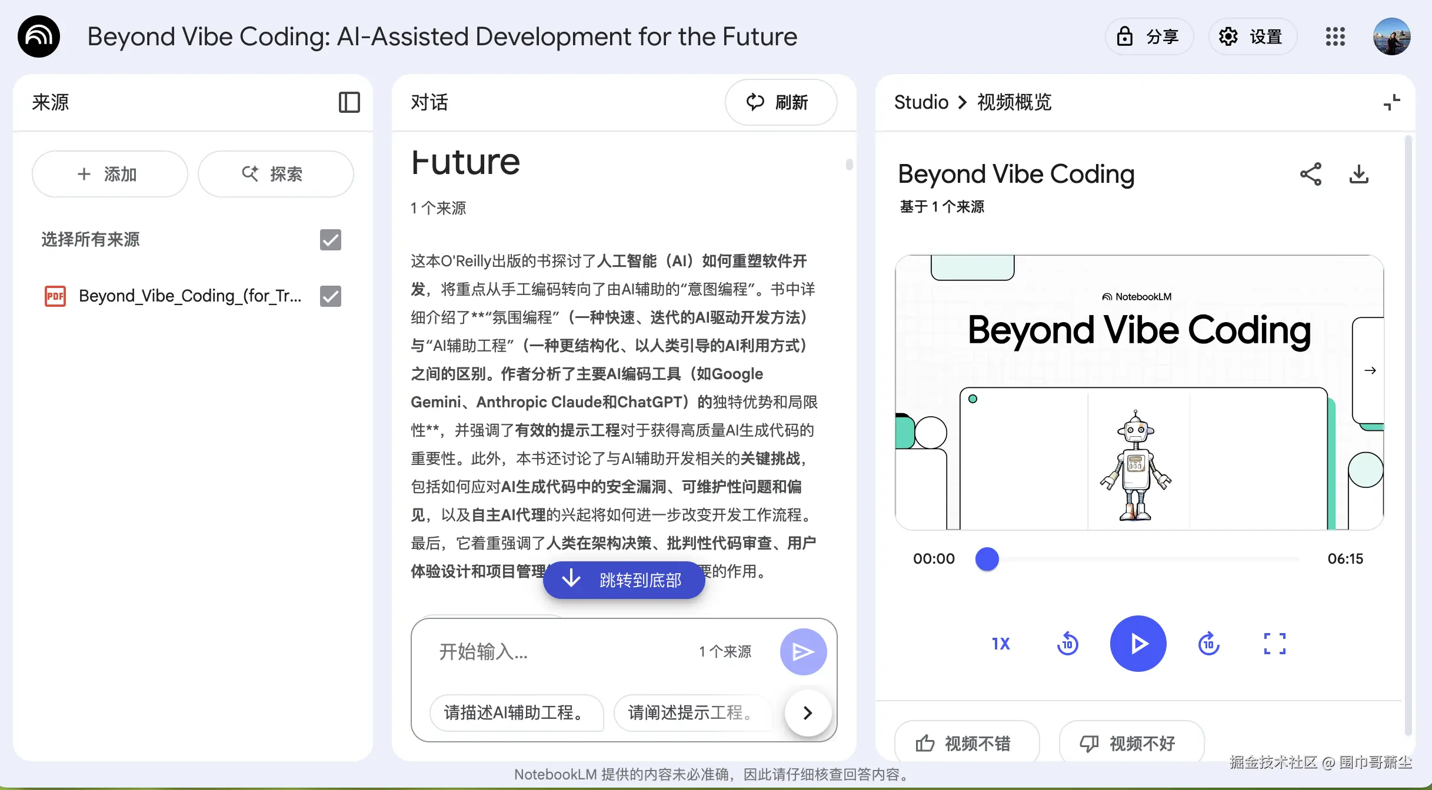Image resolution: width=1432 pixels, height=790 pixels.
Task: Go back to Studio breadcrumb
Action: pyautogui.click(x=921, y=102)
